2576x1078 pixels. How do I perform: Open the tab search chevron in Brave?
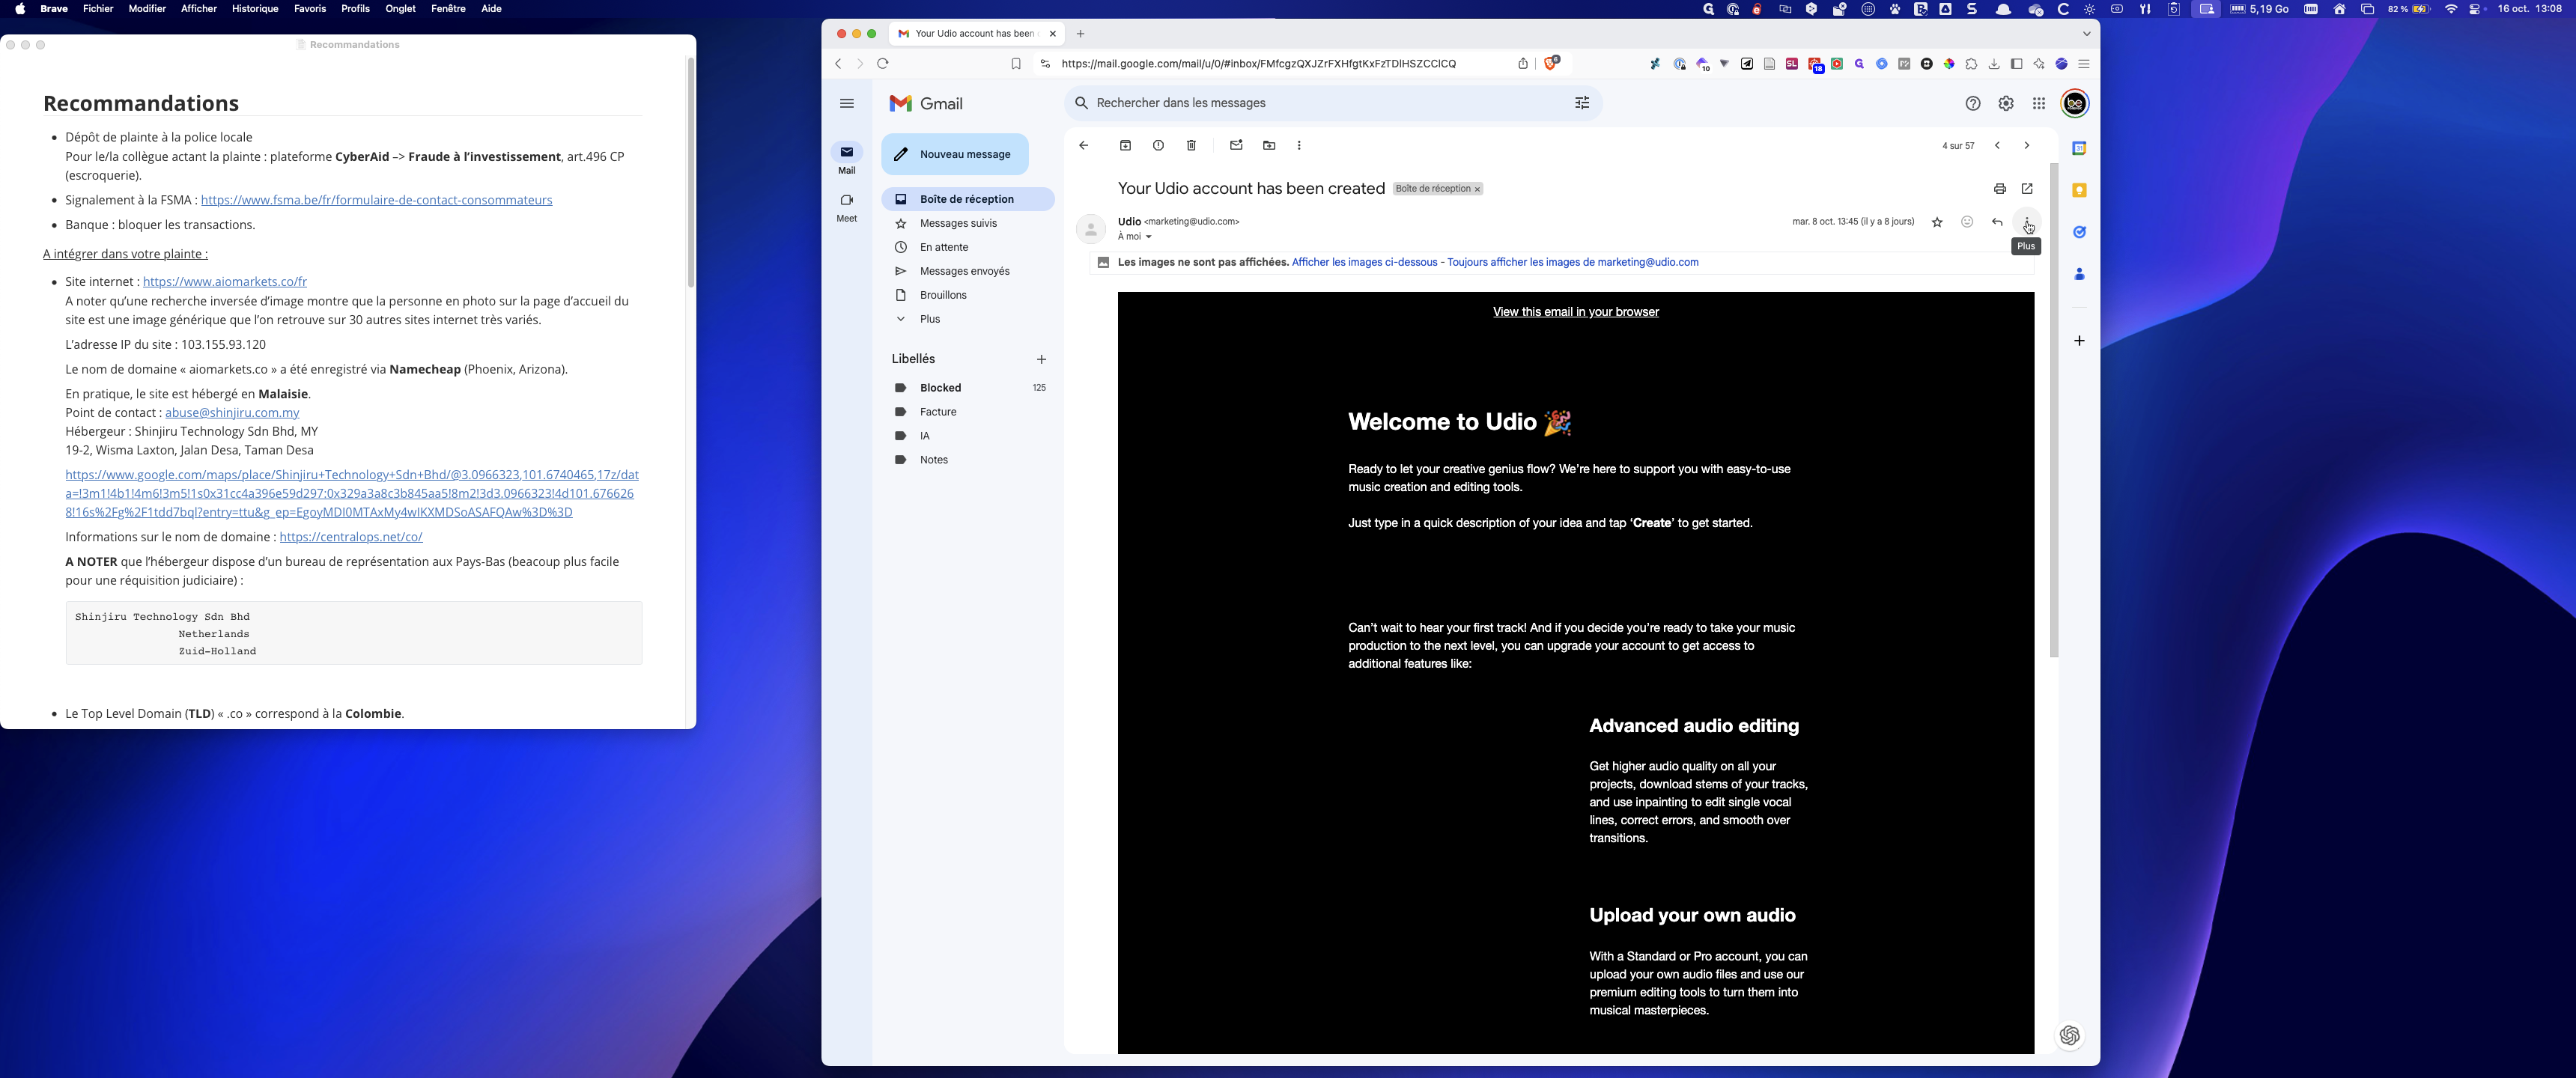pos(2086,34)
